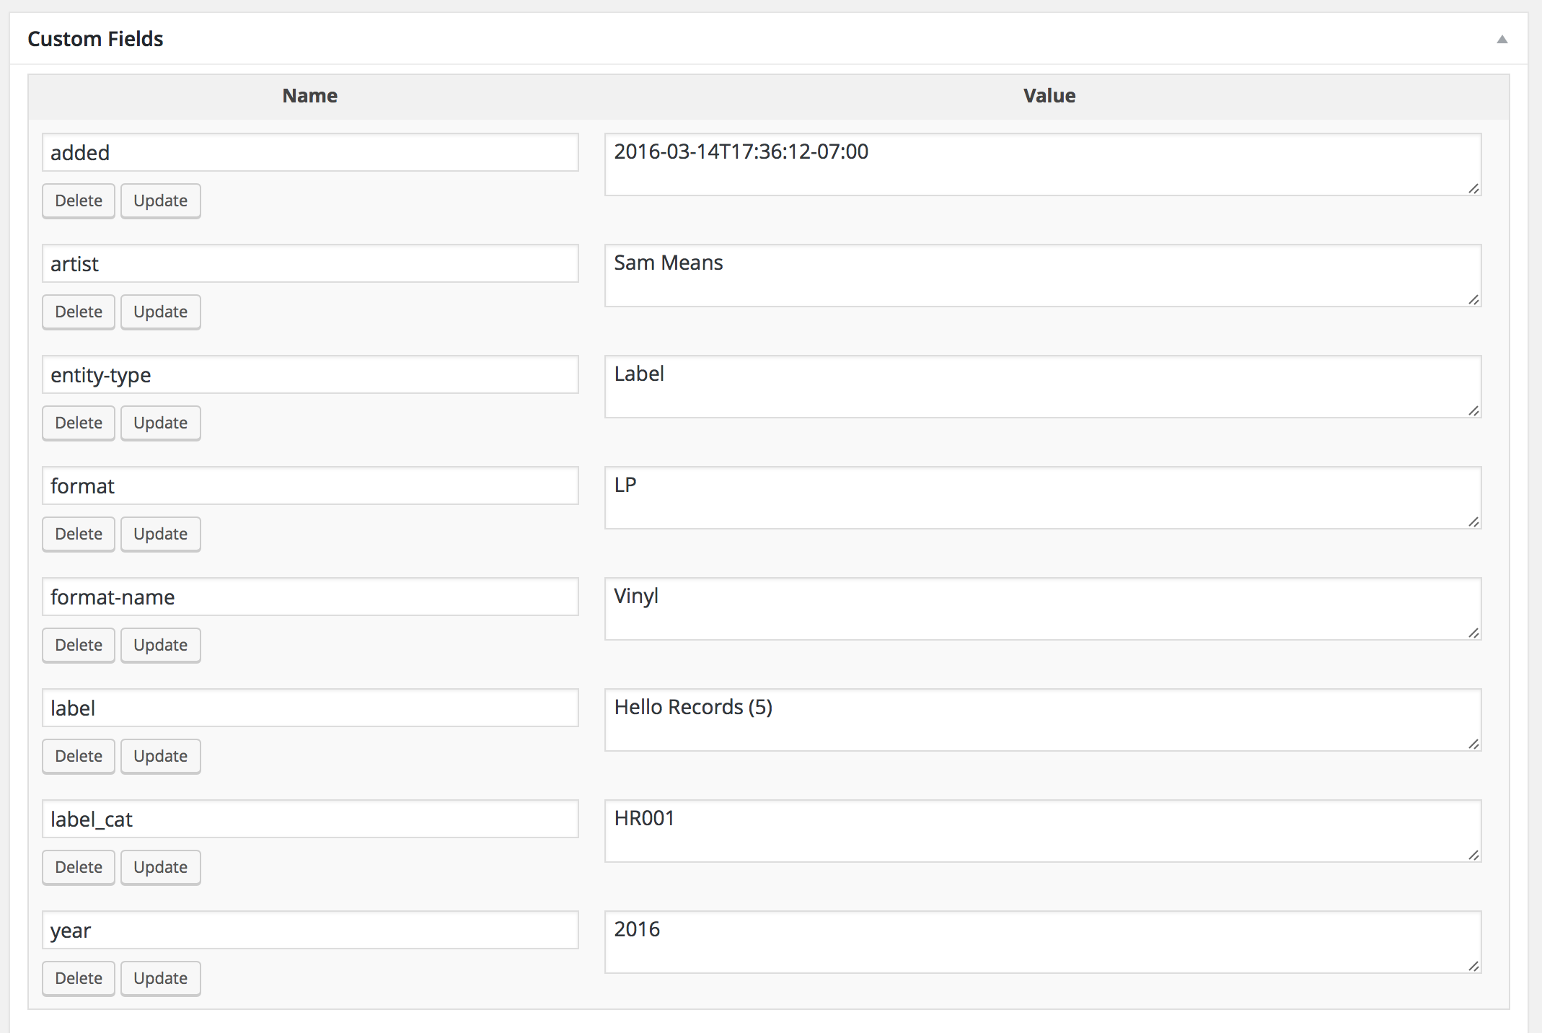Update the 'year' custom field
Screen dimensions: 1542x1033
pyautogui.click(x=160, y=978)
